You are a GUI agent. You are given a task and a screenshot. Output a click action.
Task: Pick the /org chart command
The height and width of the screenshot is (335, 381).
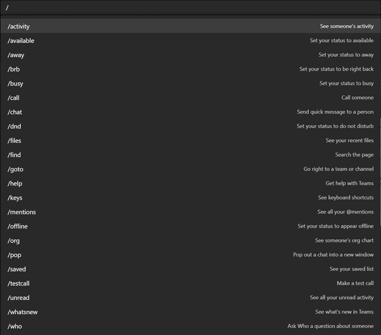click(x=191, y=240)
